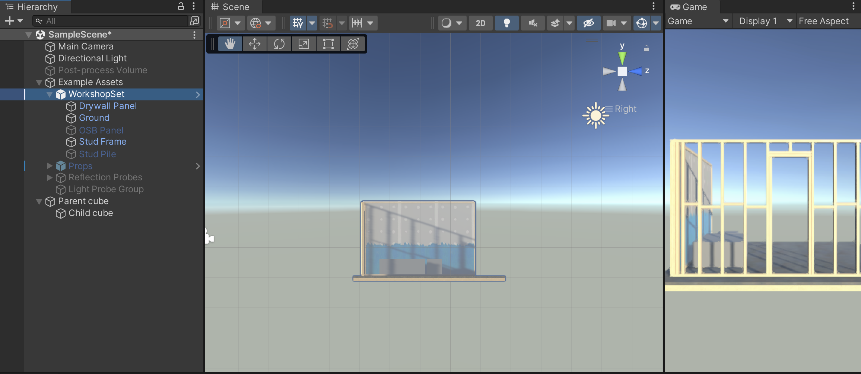Collapse the Parent cube item
This screenshot has height=374, width=861.
coord(39,201)
